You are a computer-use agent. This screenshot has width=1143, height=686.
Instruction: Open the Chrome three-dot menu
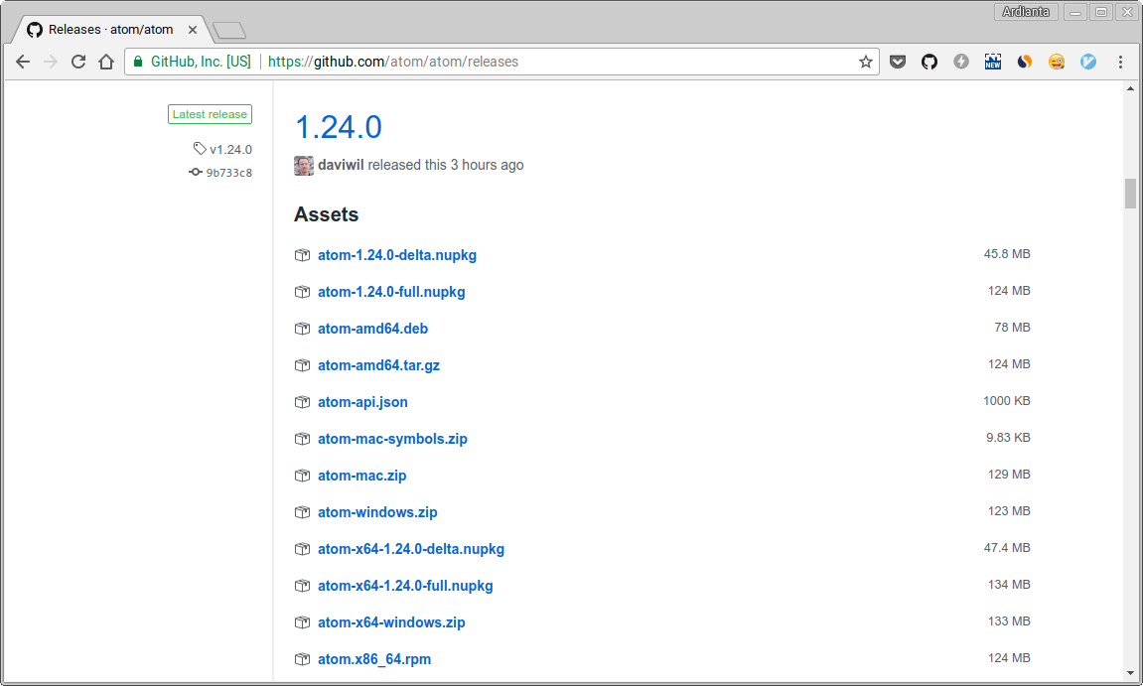click(x=1121, y=62)
